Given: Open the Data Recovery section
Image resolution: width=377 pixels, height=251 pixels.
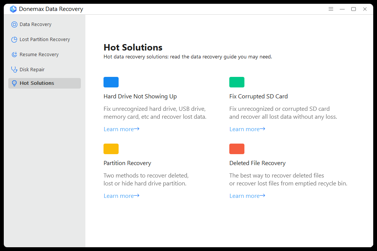Looking at the screenshot, I should 45,24.
